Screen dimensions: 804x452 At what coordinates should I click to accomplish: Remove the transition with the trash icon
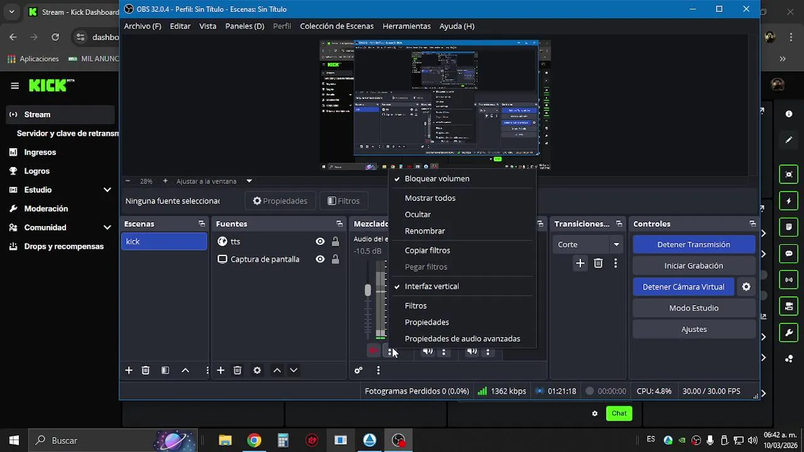point(598,264)
